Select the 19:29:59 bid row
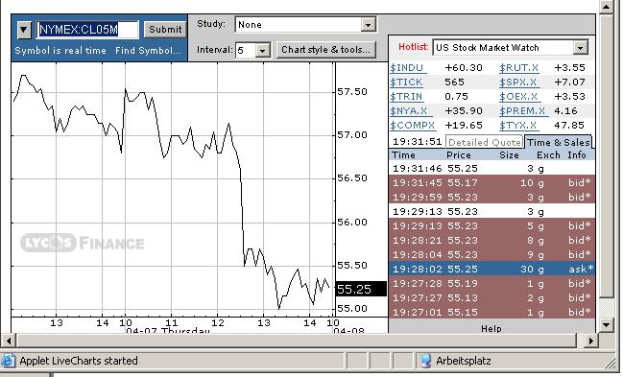The image size is (623, 377). coord(491,197)
